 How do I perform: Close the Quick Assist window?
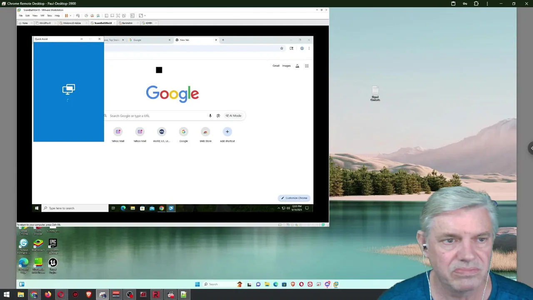99,39
